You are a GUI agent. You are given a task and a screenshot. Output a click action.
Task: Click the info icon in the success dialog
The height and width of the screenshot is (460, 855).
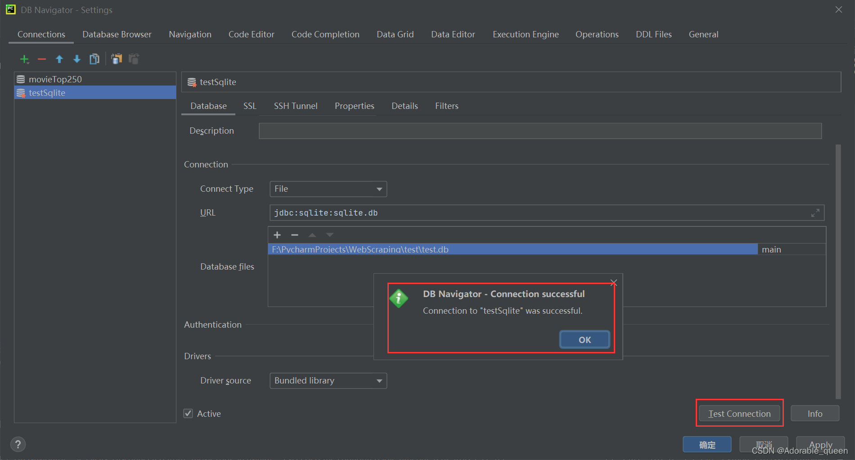pyautogui.click(x=399, y=298)
